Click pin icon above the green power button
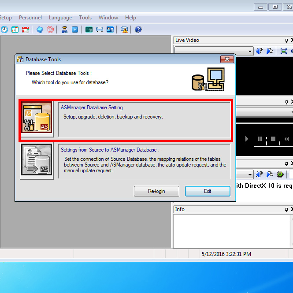The image size is (293, 293). 286,164
